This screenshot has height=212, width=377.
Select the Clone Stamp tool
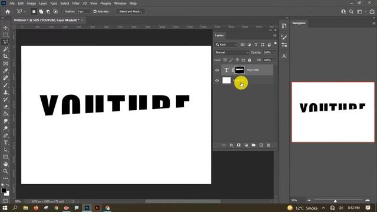point(5,92)
